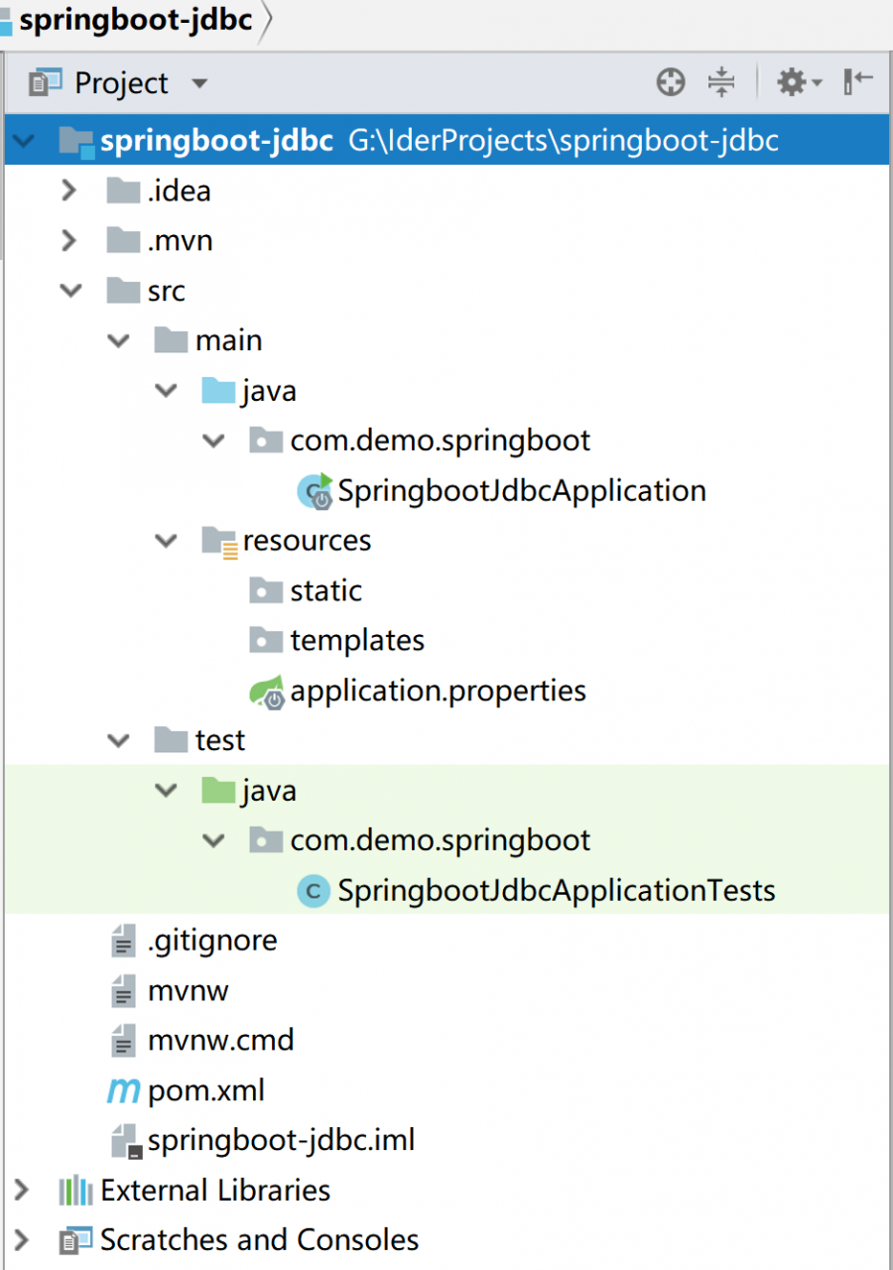This screenshot has width=893, height=1270.
Task: Open the Project view dropdown
Action: (x=199, y=83)
